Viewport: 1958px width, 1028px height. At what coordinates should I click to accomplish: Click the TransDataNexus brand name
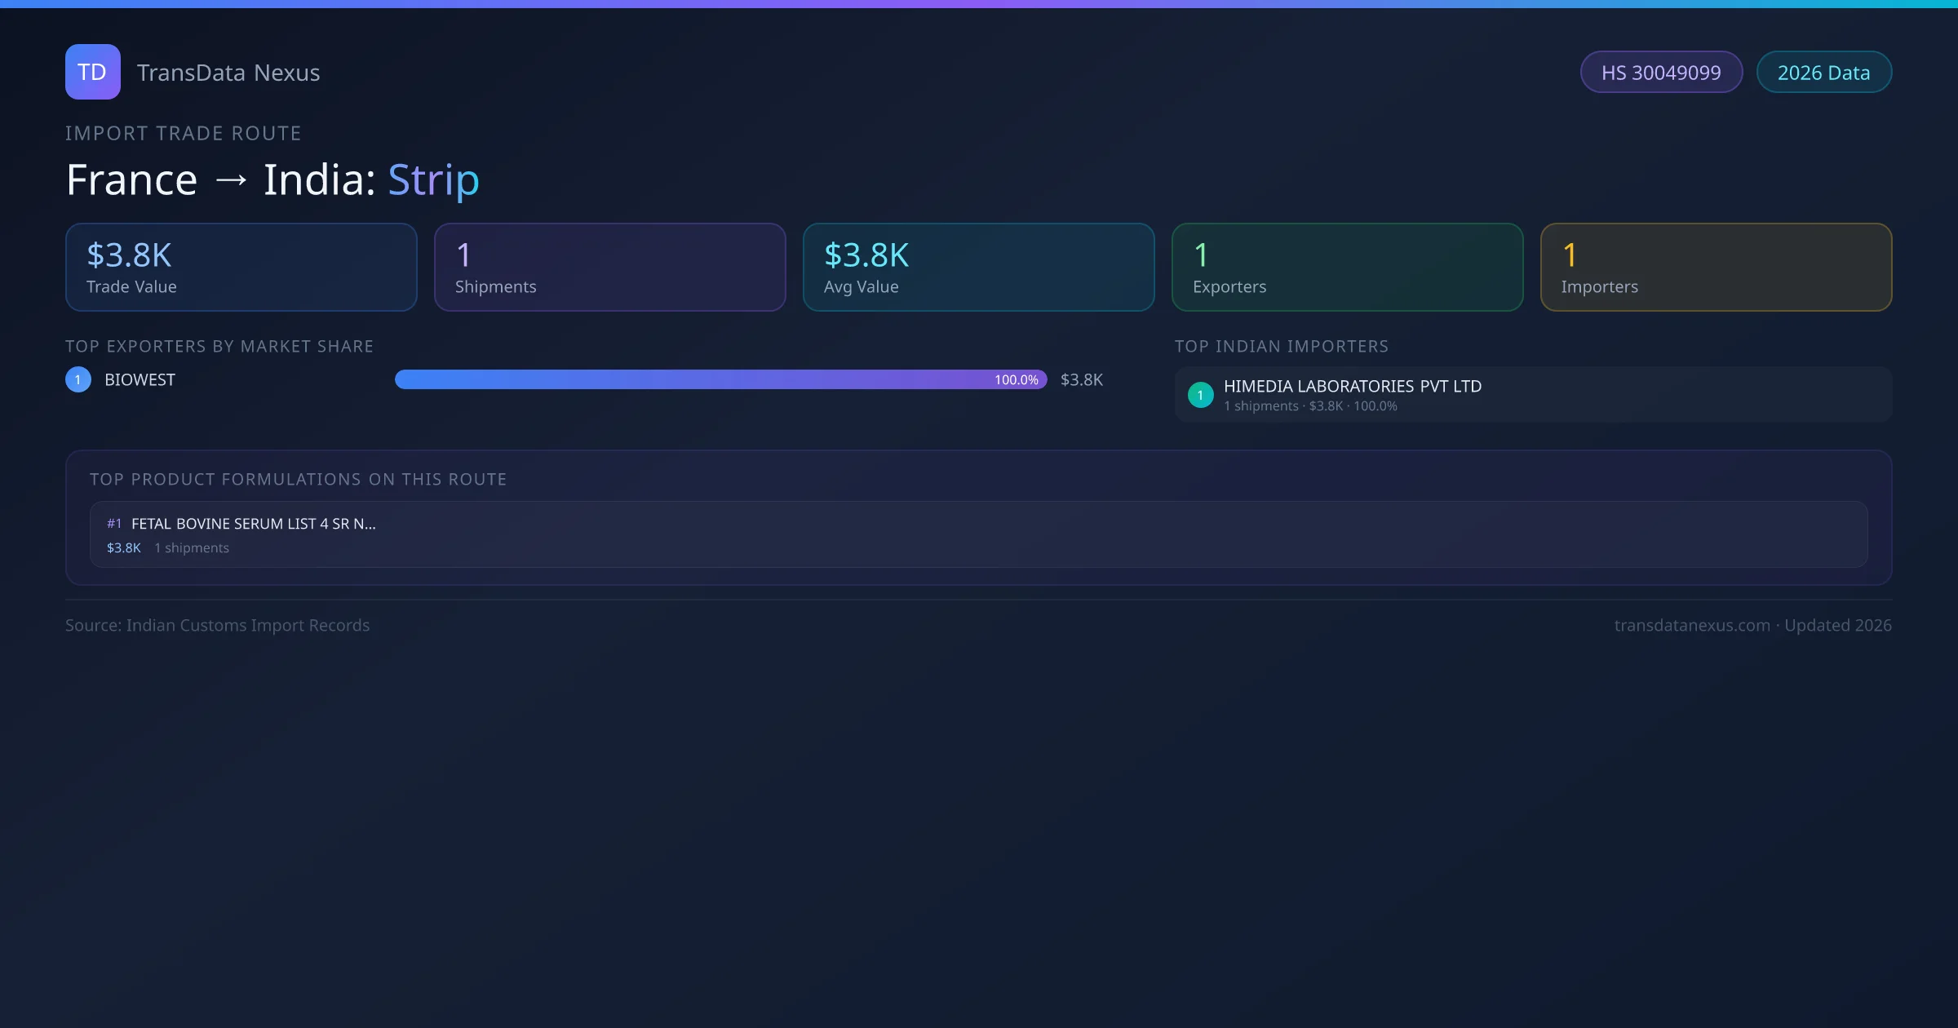pyautogui.click(x=228, y=73)
